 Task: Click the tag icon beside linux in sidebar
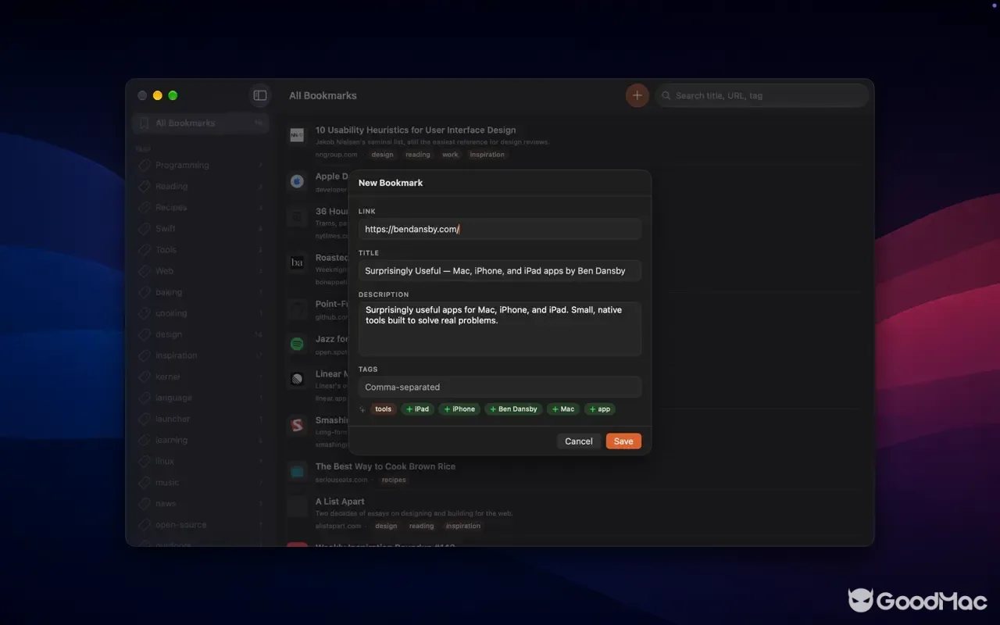144,462
